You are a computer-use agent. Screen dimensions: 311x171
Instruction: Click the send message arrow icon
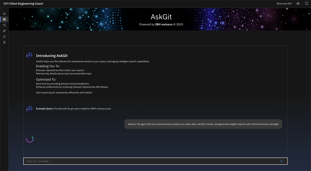[282, 161]
